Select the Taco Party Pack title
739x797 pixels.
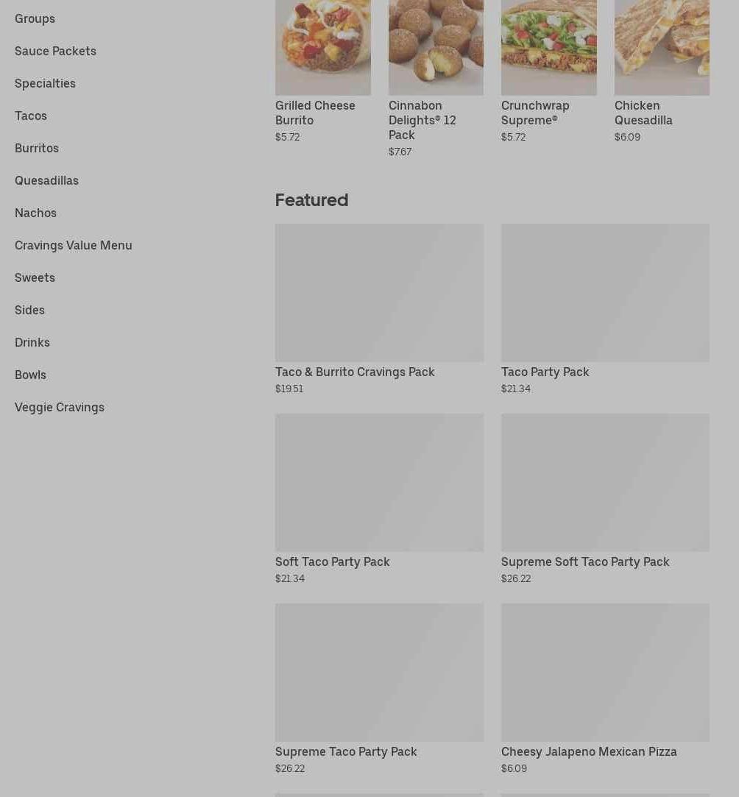tap(545, 372)
